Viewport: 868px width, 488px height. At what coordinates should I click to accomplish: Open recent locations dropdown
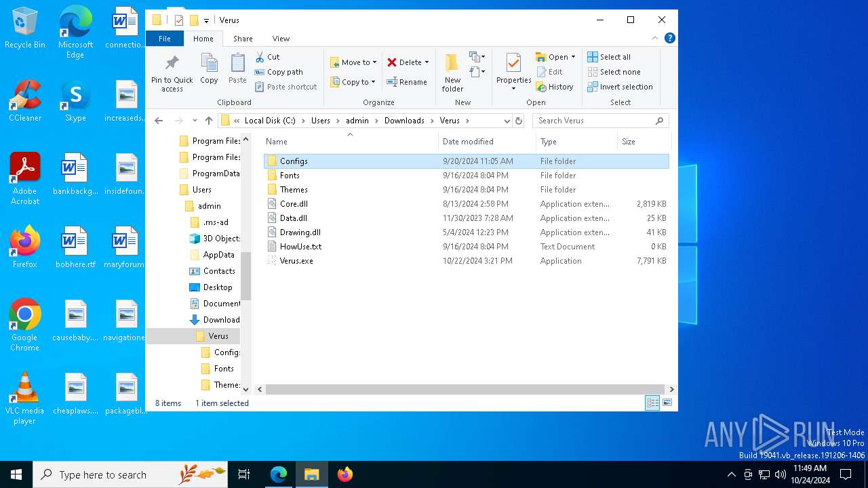click(195, 121)
